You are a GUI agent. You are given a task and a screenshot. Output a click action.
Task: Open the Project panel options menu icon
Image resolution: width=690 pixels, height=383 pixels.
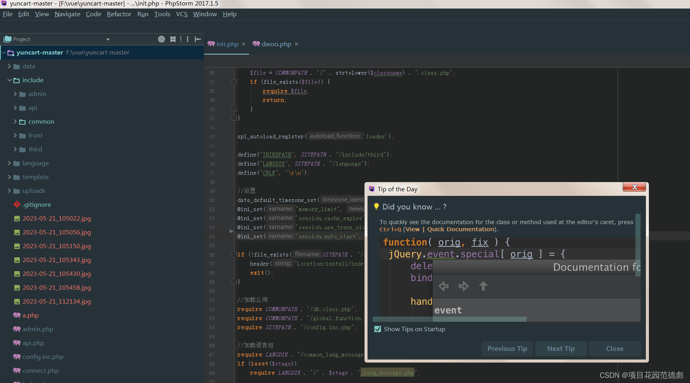(x=188, y=39)
